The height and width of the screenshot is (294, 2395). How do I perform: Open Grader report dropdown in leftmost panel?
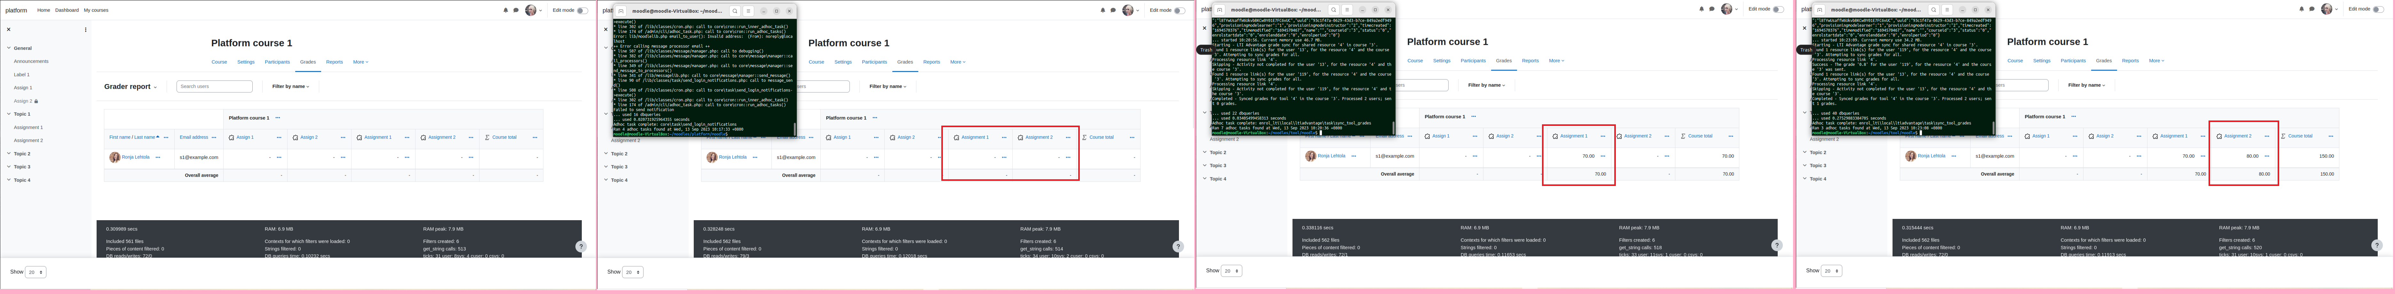click(x=131, y=87)
